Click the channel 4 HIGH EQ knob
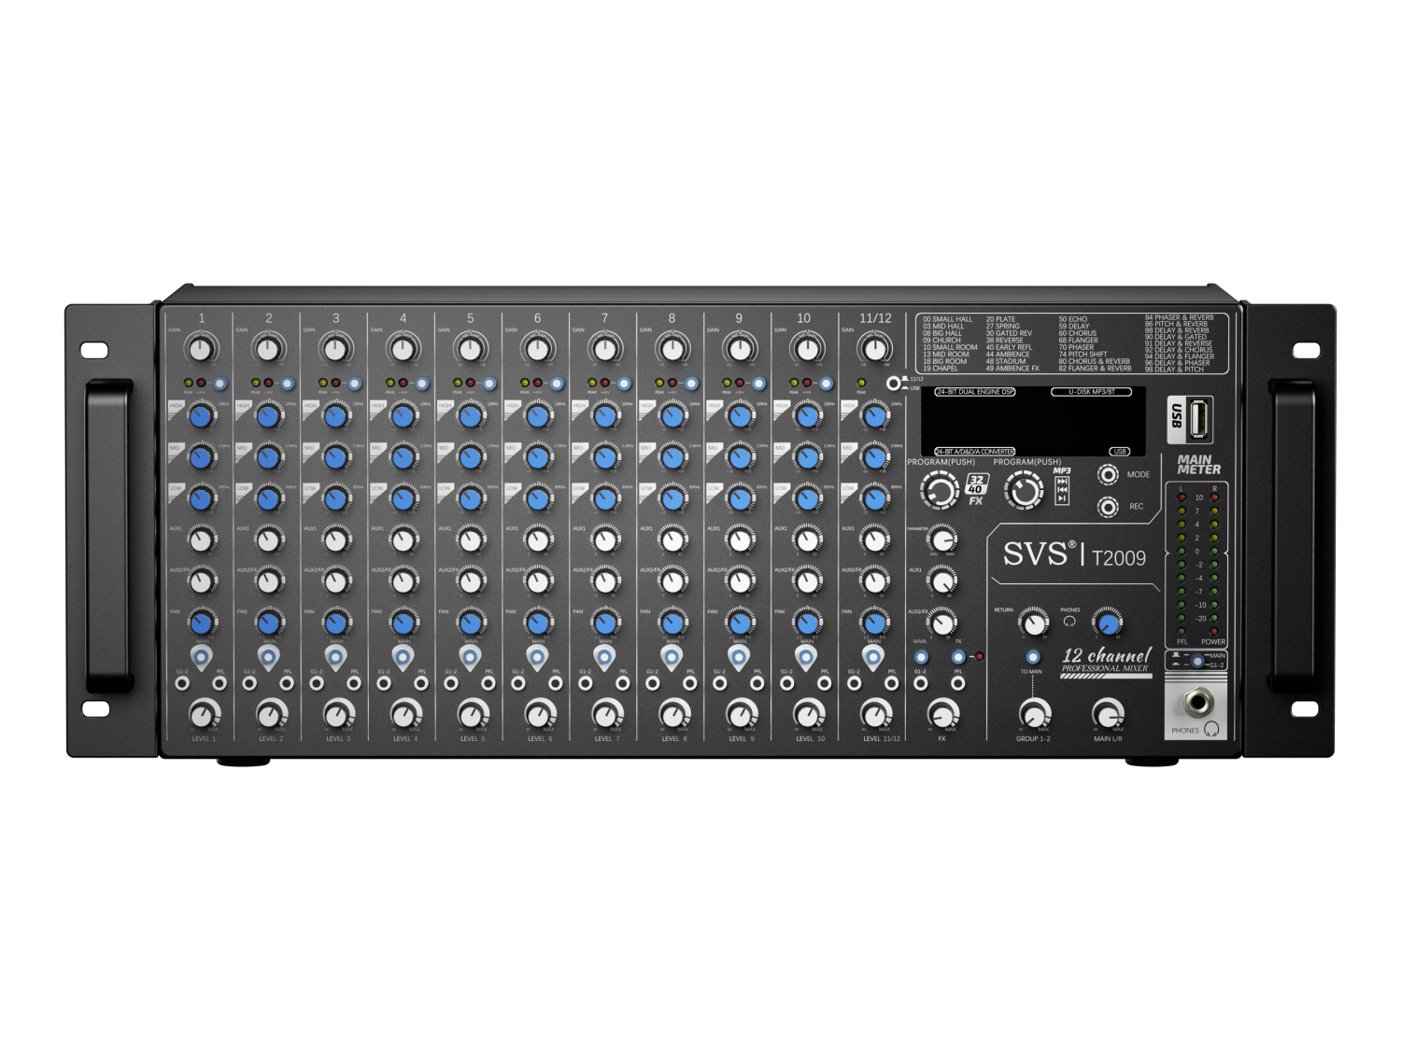Screen dimensions: 1401x1050 (403, 415)
